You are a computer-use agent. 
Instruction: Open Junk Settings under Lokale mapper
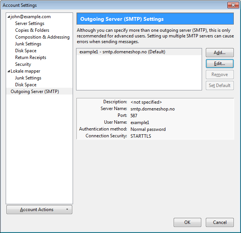coord(28,78)
